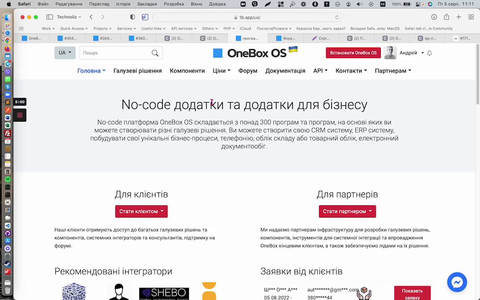The height and width of the screenshot is (300, 480).
Task: Click the OneBox cube integrator logo
Action: 74,291
